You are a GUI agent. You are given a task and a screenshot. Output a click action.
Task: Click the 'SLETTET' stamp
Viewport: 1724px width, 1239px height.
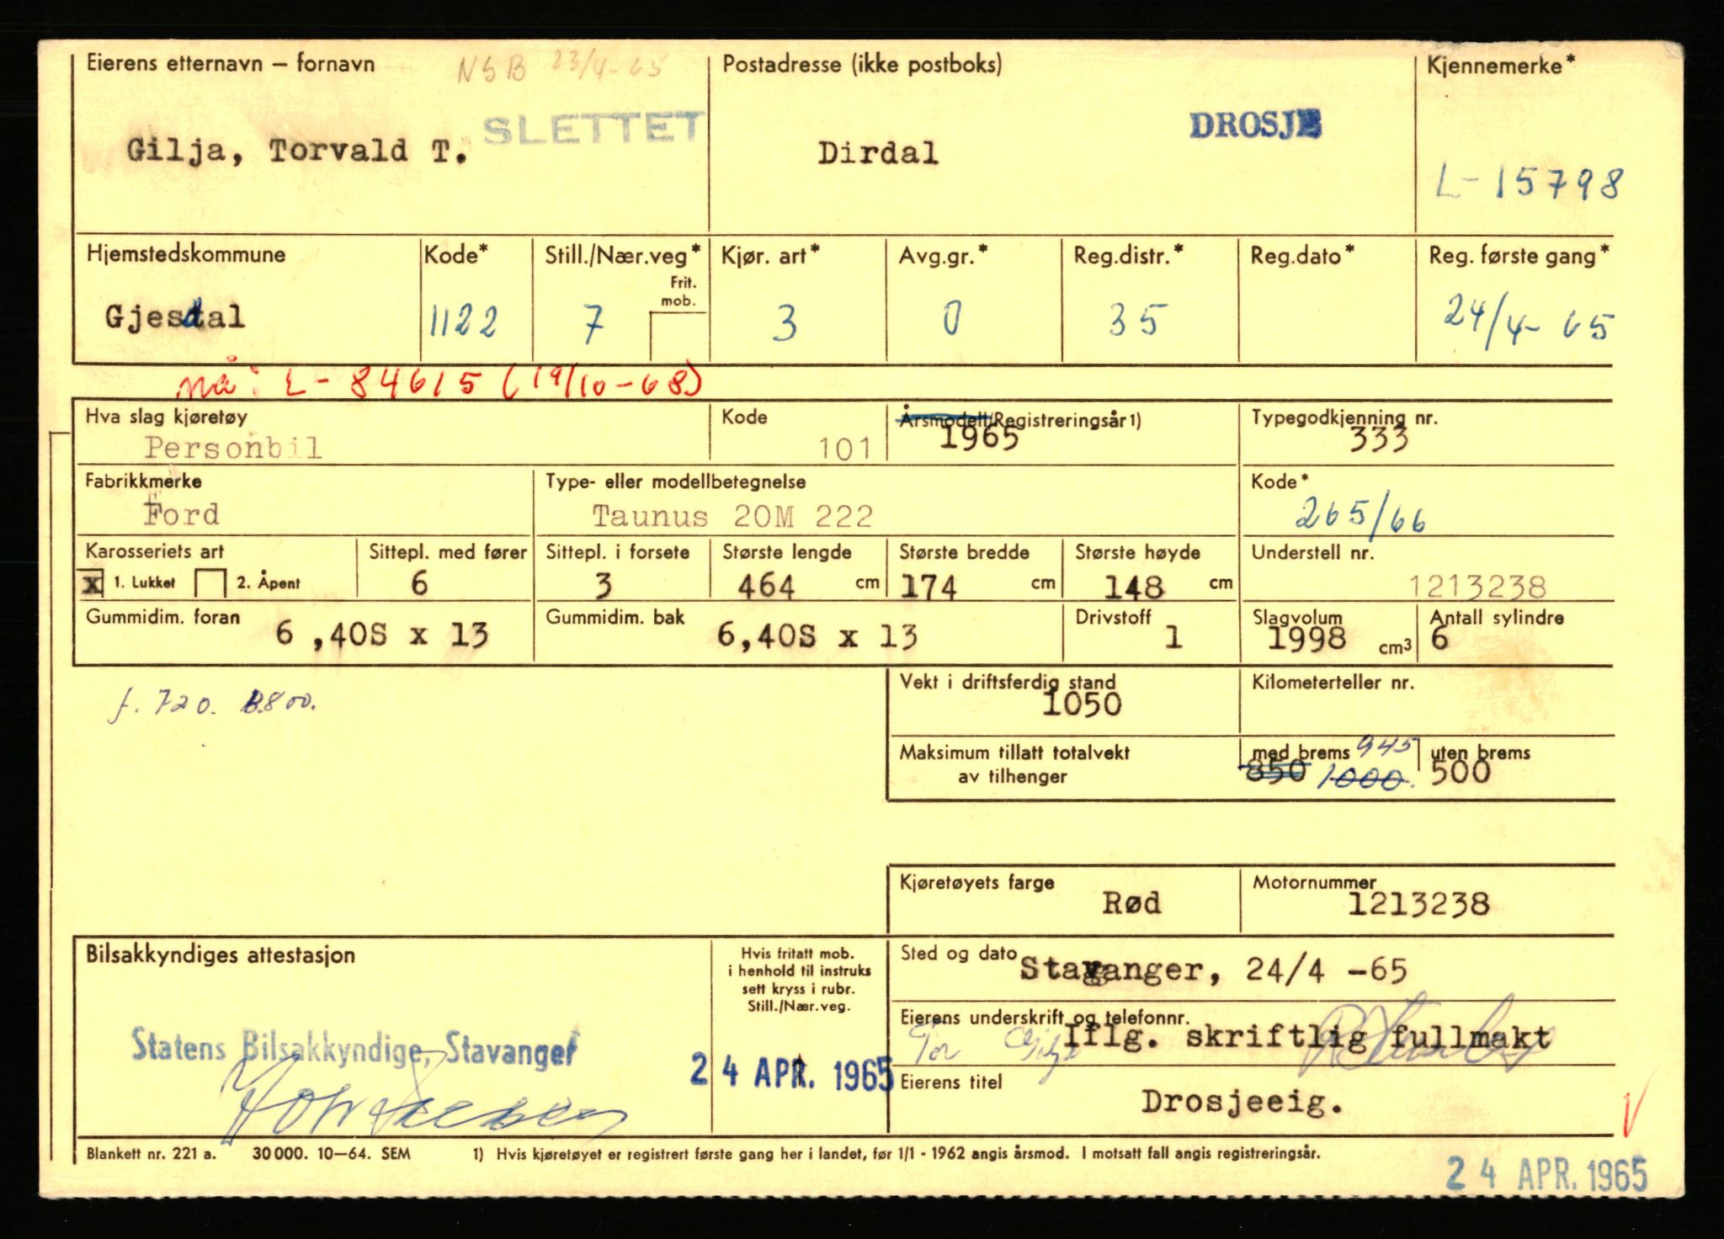click(593, 130)
